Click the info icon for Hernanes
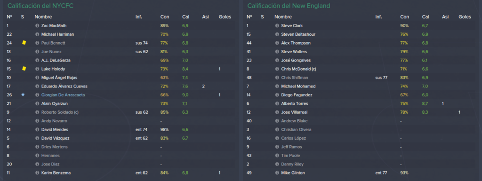 [x=37, y=156]
